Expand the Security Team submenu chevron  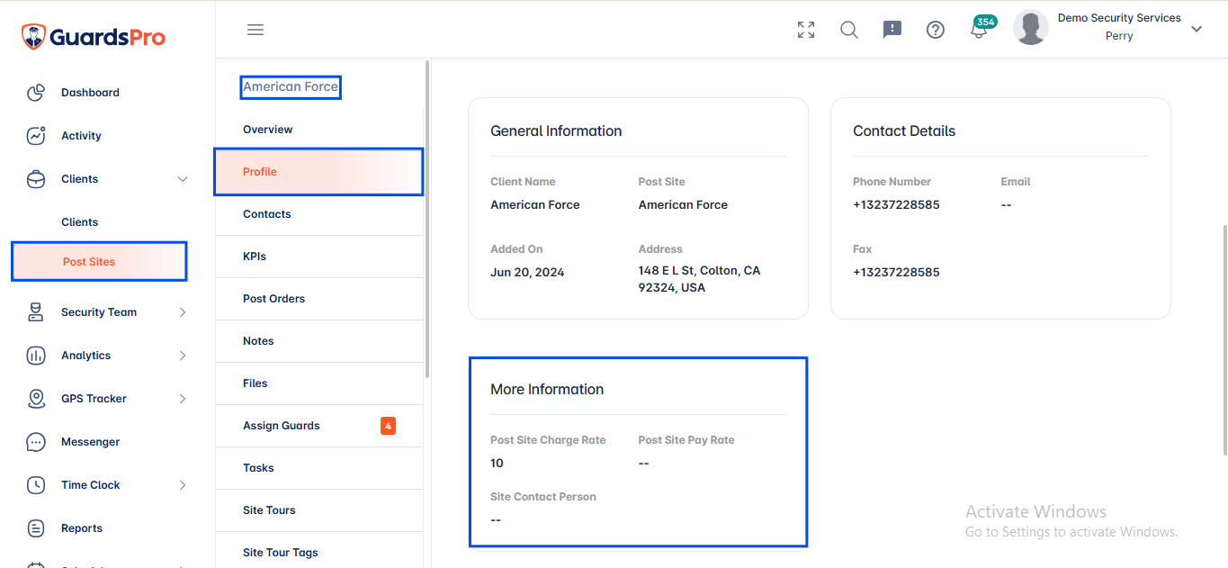[183, 312]
